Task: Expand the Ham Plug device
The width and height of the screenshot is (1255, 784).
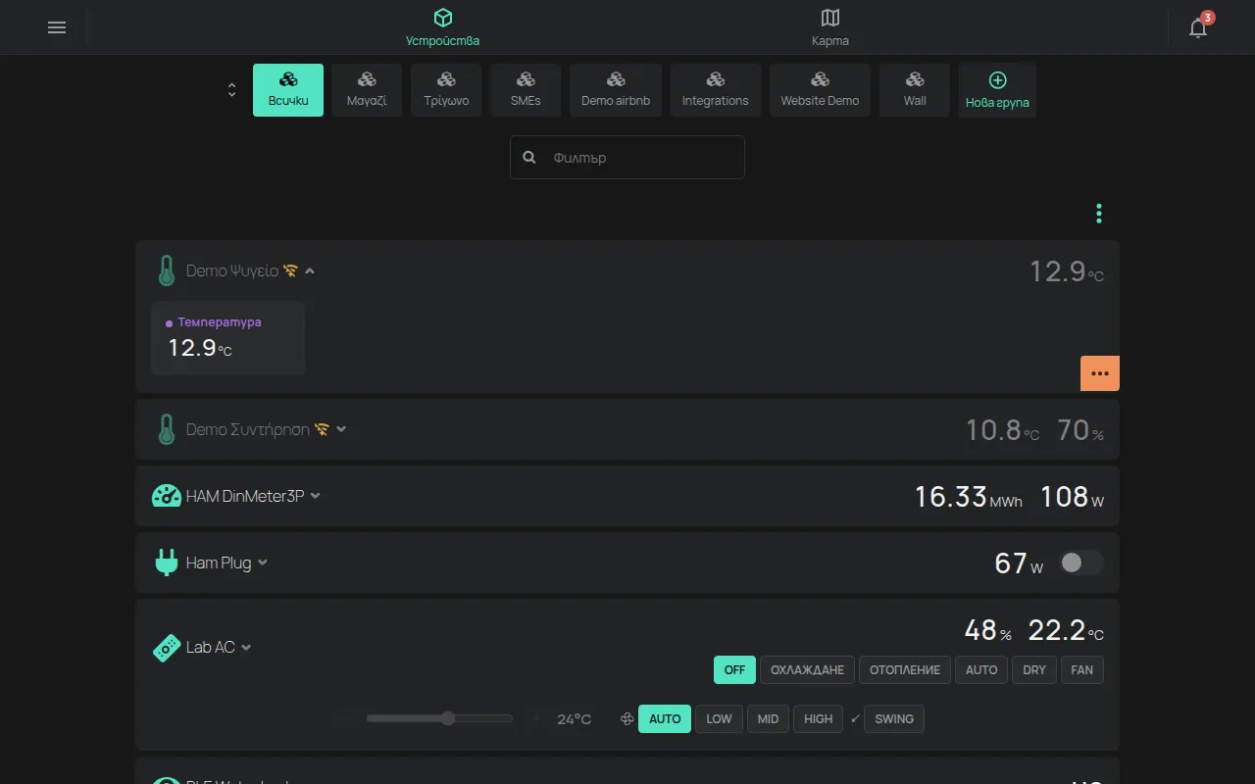Action: tap(263, 563)
